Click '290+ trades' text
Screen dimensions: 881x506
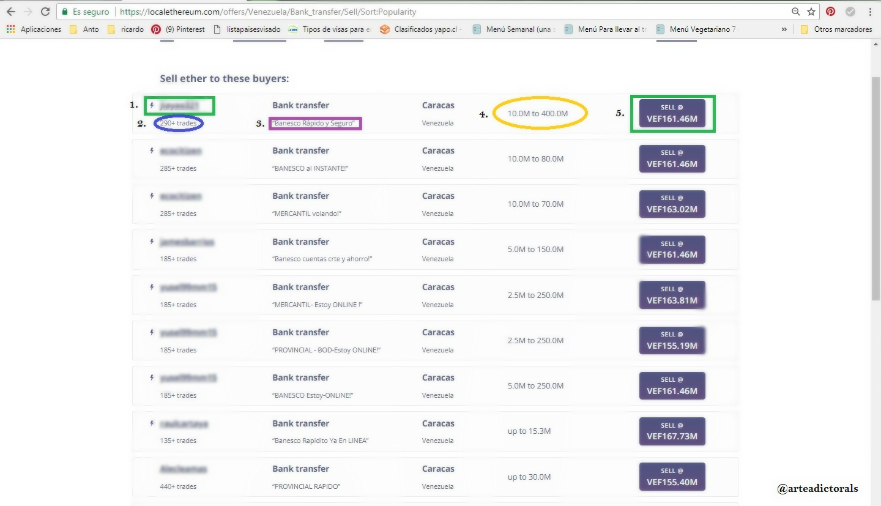tap(179, 123)
